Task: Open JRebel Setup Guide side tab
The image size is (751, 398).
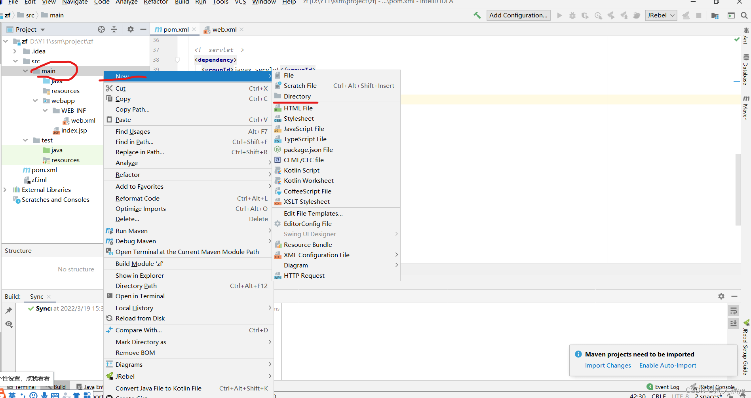Action: [746, 347]
